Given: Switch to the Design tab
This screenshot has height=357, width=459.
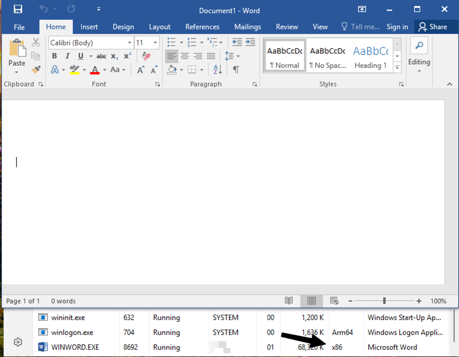Looking at the screenshot, I should coord(123,27).
